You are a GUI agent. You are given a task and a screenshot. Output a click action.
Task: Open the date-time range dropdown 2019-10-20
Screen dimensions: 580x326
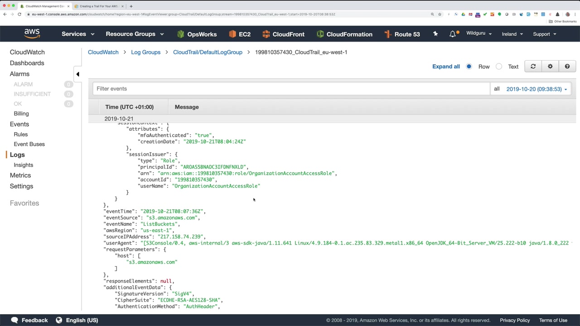click(x=537, y=89)
